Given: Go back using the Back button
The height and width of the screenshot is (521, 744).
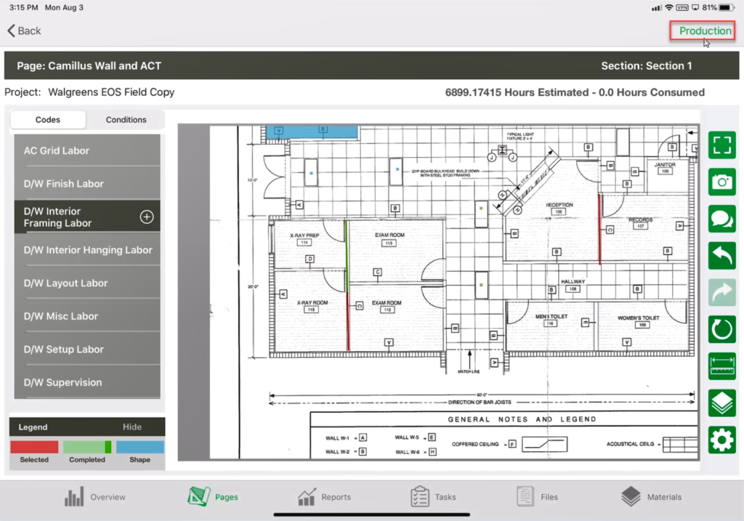Looking at the screenshot, I should (x=24, y=31).
